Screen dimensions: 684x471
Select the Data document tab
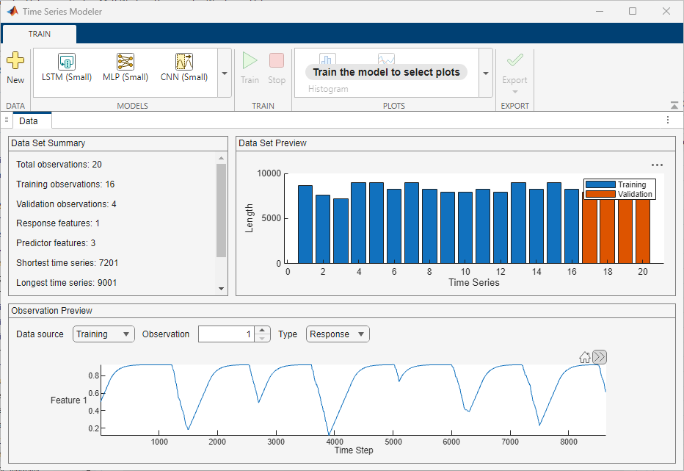click(29, 121)
